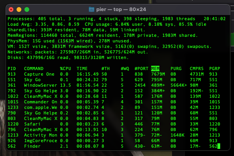
Task: Click PID 1233 in the process list
Action: (13, 107)
